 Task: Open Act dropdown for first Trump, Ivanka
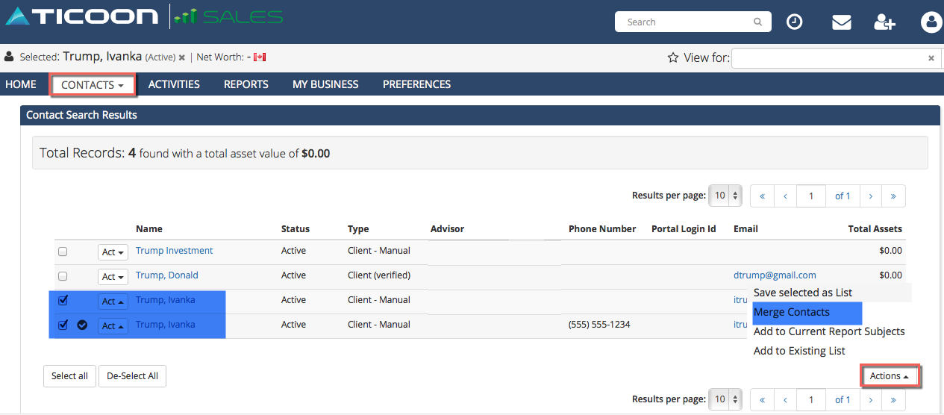pyautogui.click(x=113, y=302)
